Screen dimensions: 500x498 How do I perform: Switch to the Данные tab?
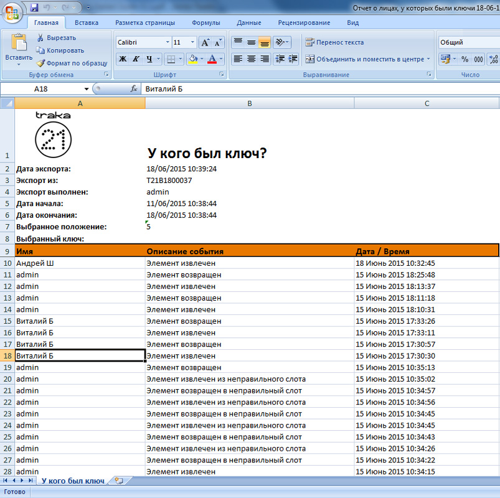tap(249, 22)
